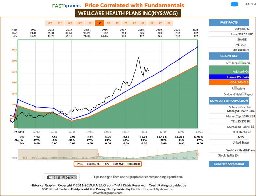Click the TEV: 15.233 Bil. value
This screenshot has width=256, height=196.
241,121
